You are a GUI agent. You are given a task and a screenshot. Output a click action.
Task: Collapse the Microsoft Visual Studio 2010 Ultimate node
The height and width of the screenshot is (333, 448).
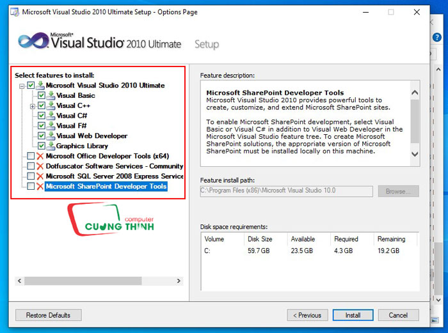pyautogui.click(x=22, y=86)
